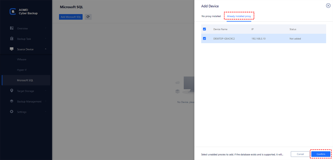
Task: Uncheck the DESKTOP-GEAC9C2 device checkbox
Action: (x=204, y=39)
